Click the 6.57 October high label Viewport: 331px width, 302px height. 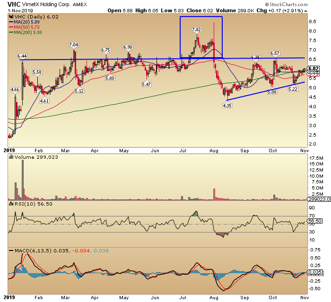click(x=275, y=53)
